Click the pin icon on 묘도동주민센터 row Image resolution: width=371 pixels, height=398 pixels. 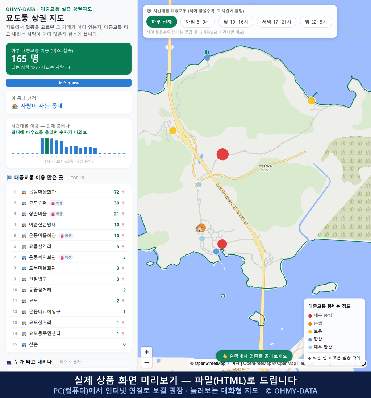(x=123, y=334)
